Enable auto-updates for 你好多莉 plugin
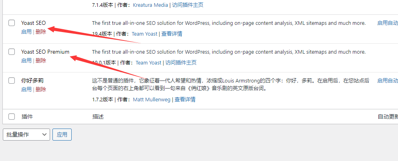398x161 pixels. (x=387, y=80)
